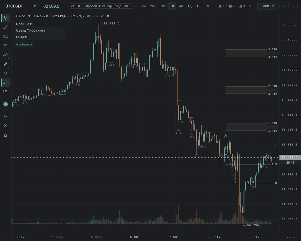Click the current price label 82 569,5 on axis
This screenshot has width=301, height=241.
click(290, 157)
